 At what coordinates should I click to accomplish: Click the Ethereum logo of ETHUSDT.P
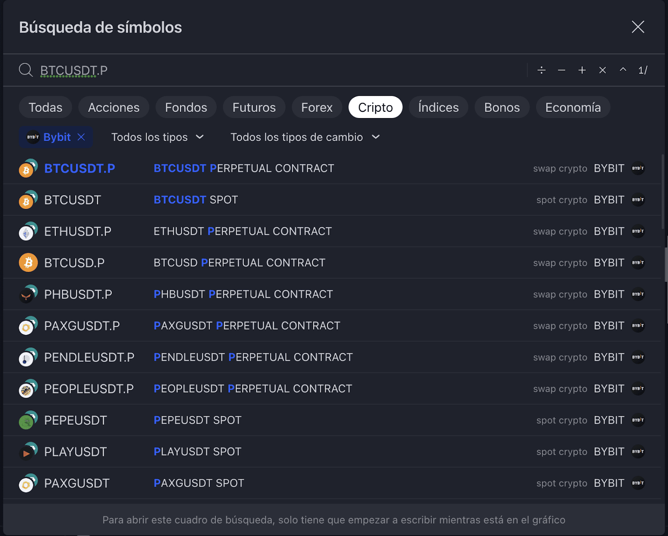coord(28,231)
